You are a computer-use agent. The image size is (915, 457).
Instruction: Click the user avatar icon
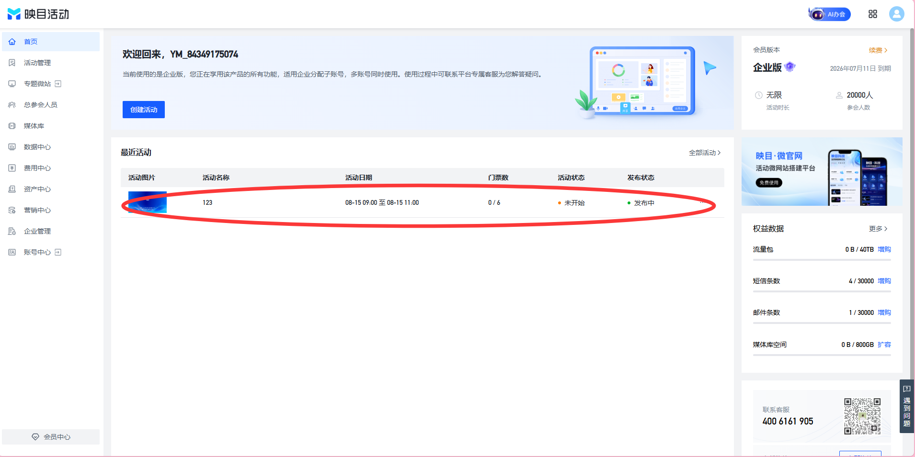click(896, 14)
